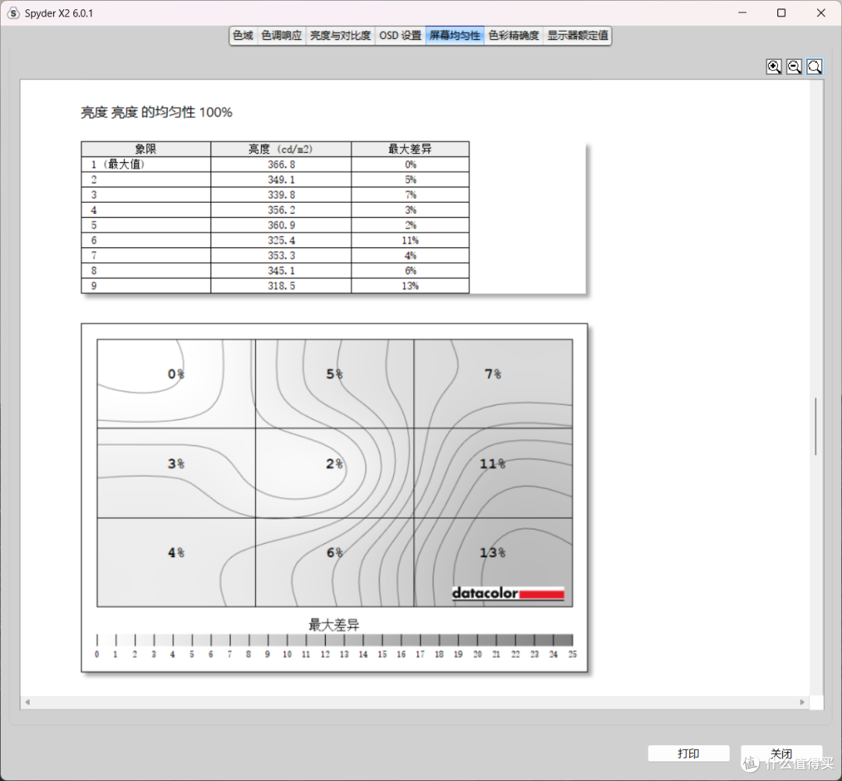Click the Spyder X2 app icon in title bar

click(13, 13)
